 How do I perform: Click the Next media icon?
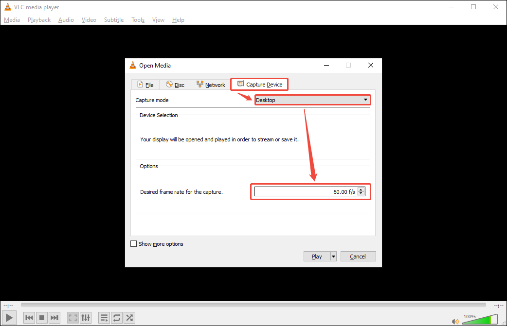pos(54,318)
